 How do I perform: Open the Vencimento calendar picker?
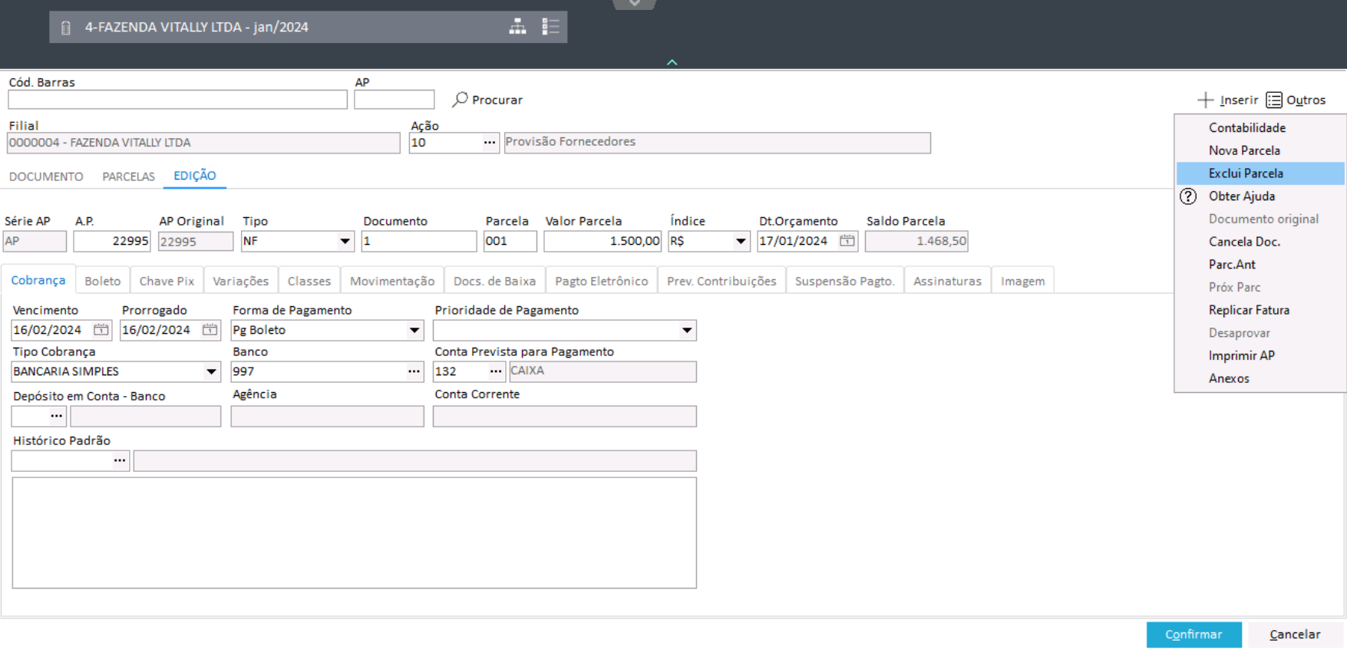pyautogui.click(x=101, y=330)
